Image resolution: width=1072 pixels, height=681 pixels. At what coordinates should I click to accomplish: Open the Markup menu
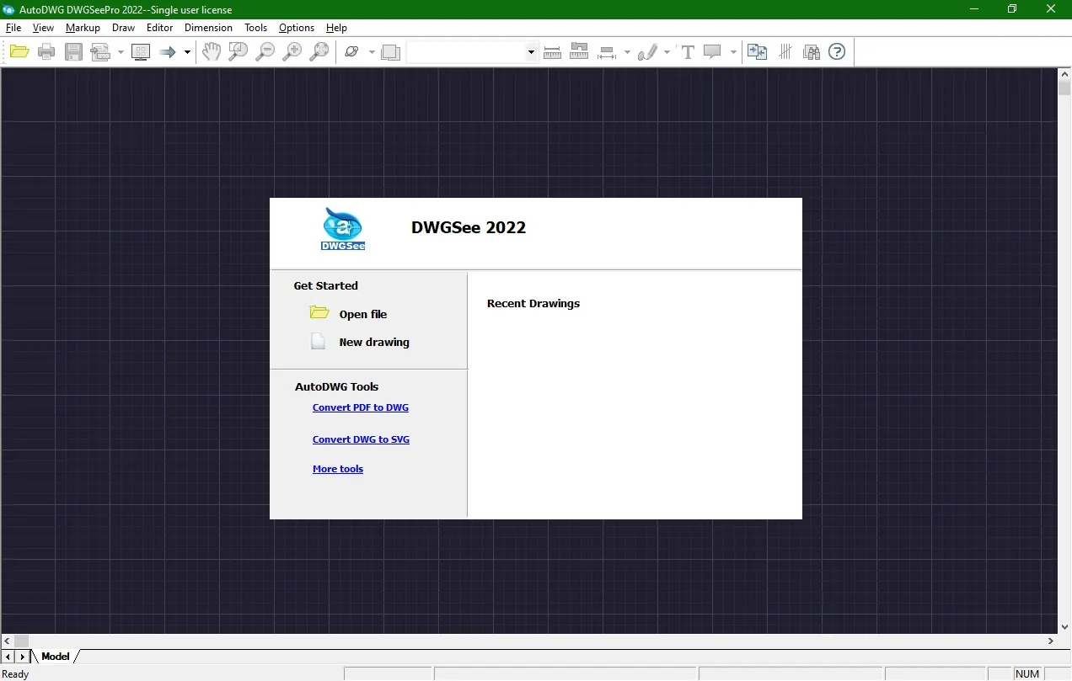83,28
